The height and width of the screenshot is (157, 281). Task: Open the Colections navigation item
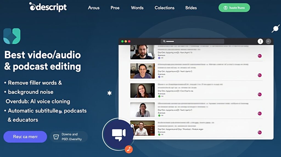click(164, 8)
